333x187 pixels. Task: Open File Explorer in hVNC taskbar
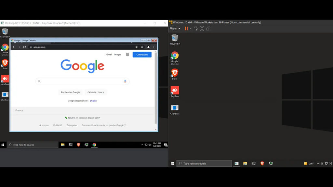coord(63,145)
